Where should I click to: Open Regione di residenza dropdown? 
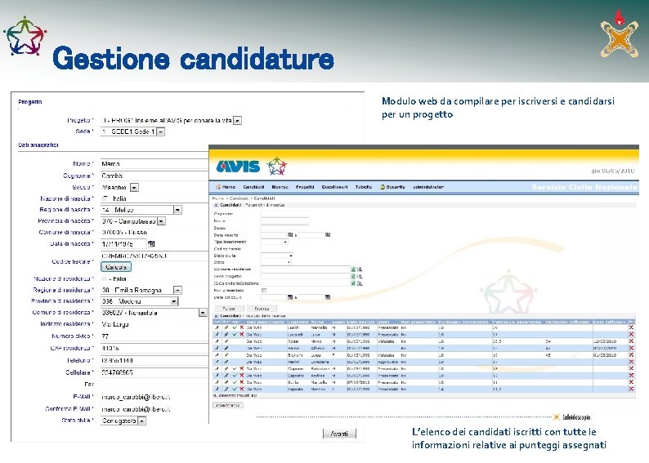pos(177,290)
